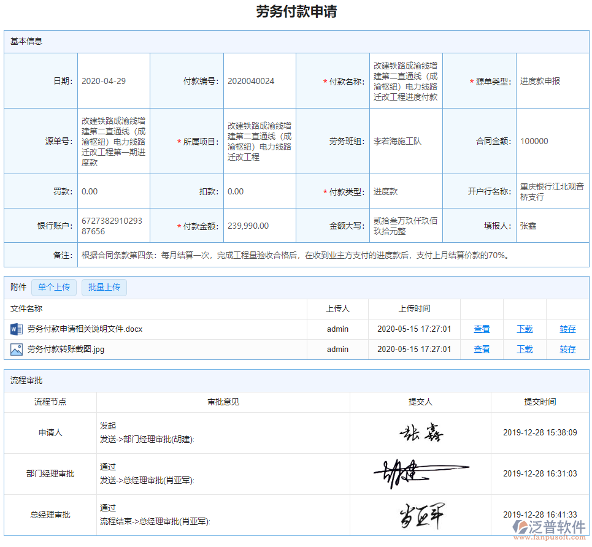This screenshot has width=592, height=547.
Task: Select the 附件 section header
Action: pyautogui.click(x=17, y=287)
